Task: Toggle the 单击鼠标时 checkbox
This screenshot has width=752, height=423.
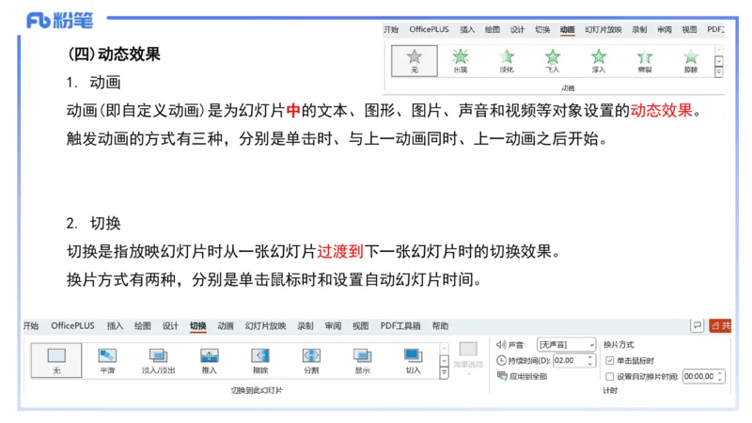Action: point(609,360)
